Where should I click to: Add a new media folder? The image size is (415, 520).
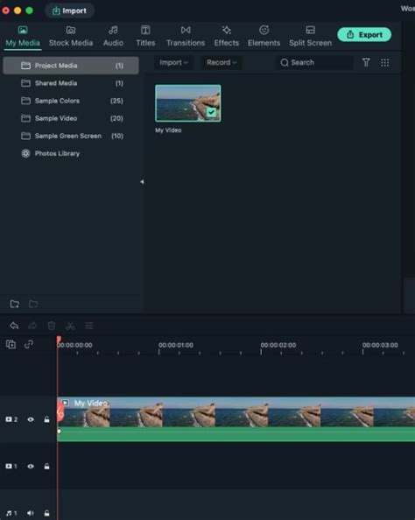point(15,304)
